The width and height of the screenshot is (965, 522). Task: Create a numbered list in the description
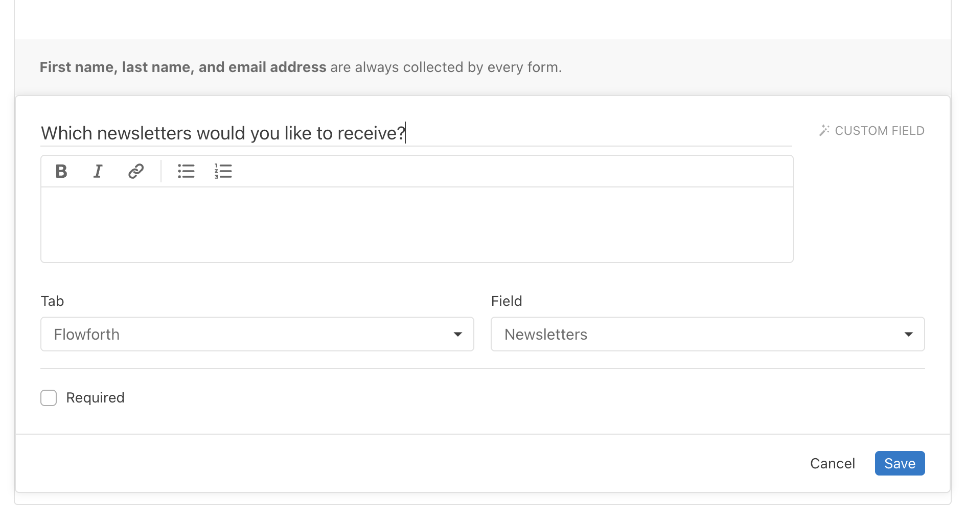[x=223, y=172]
